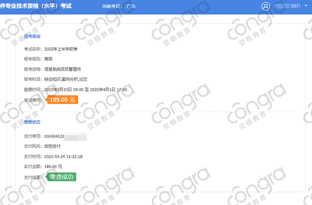This screenshot has height=205, width=312.
Task: Click the exam level value 高级
Action: point(48,59)
